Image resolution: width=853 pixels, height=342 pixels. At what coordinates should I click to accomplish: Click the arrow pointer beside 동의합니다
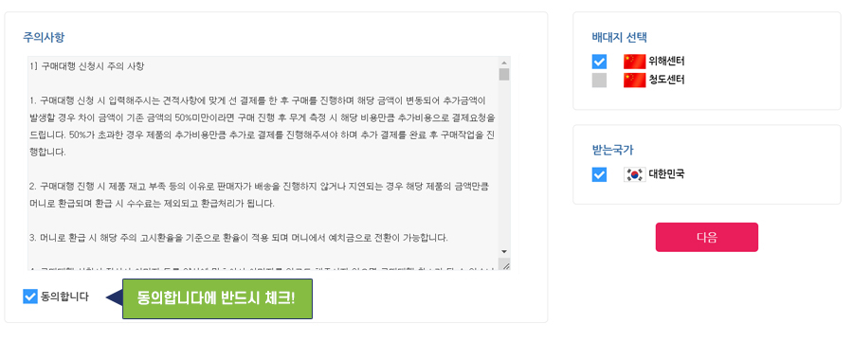[114, 298]
